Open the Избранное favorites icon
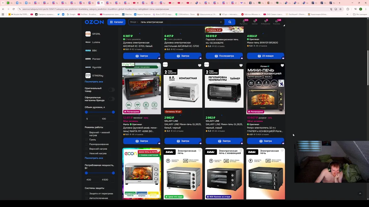 pyautogui.click(x=266, y=22)
